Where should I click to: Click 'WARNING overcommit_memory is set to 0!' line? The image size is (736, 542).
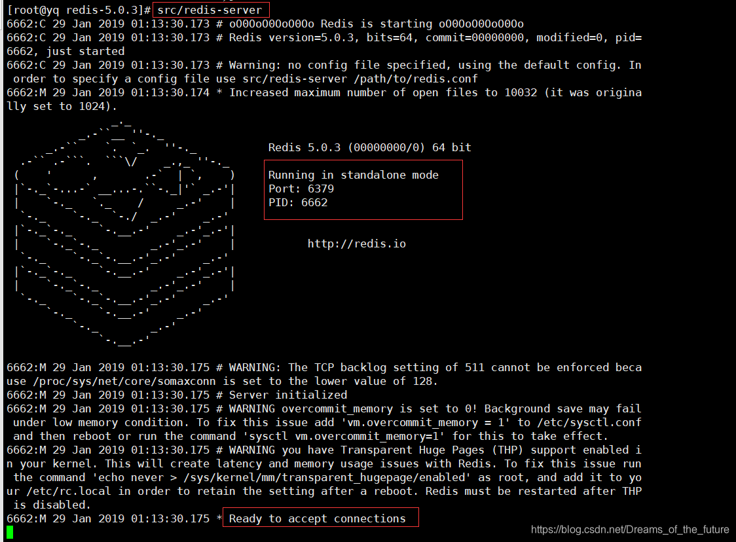tap(324, 408)
